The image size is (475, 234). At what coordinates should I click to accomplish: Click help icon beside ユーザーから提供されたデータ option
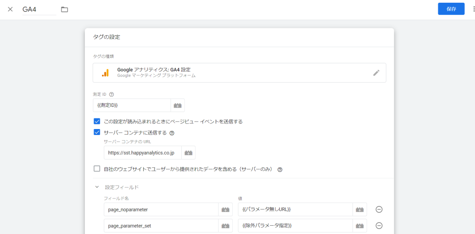click(280, 170)
